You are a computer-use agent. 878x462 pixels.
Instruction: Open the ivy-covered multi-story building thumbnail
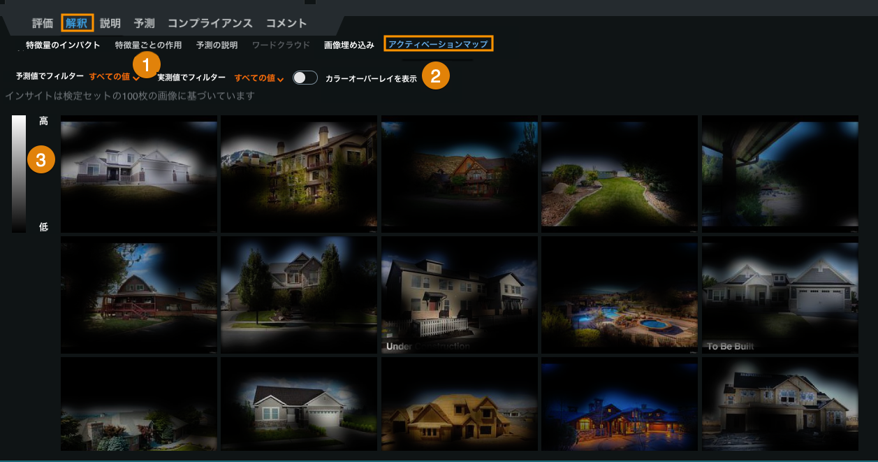[x=299, y=174]
